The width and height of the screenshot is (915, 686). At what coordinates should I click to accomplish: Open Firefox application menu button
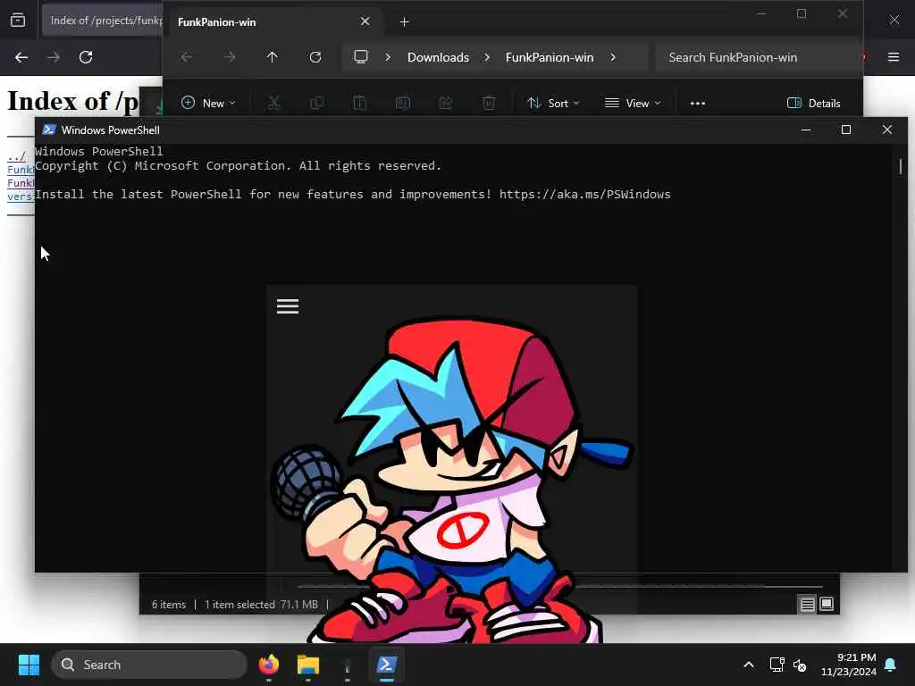894,57
